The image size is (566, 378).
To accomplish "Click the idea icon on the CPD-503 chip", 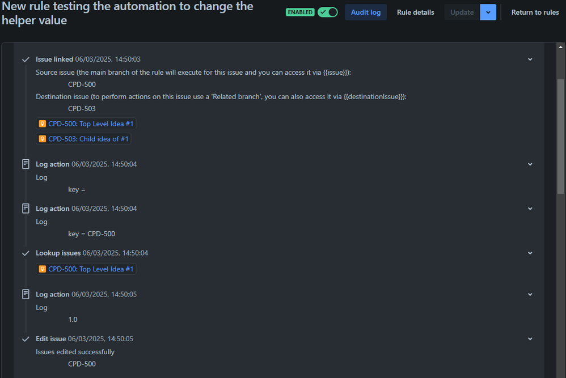I will click(x=42, y=138).
